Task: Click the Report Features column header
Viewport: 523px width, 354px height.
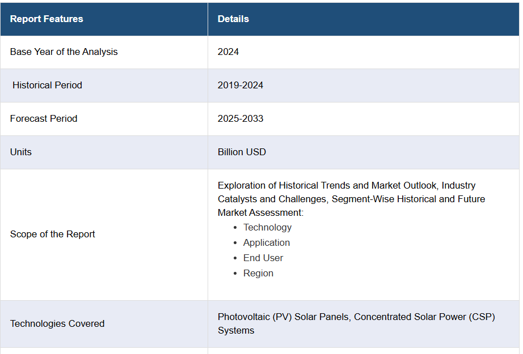Action: click(47, 19)
